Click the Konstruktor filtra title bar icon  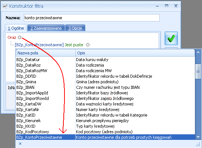[x=5, y=6]
